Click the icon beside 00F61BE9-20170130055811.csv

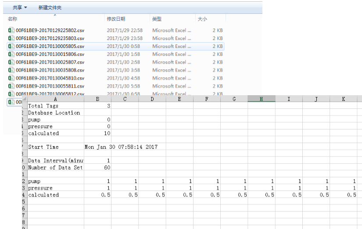pos(11,86)
